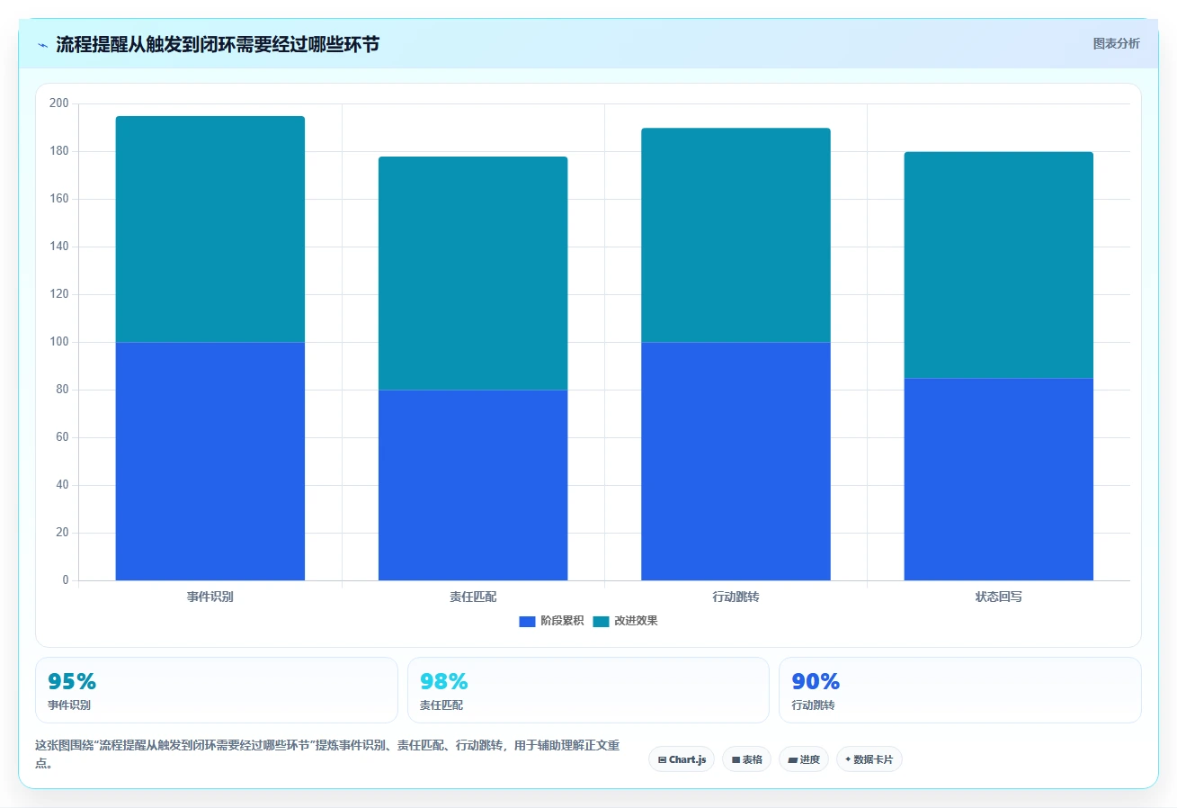
Task: Click the blue 责任匹配 bar segment
Action: click(473, 485)
